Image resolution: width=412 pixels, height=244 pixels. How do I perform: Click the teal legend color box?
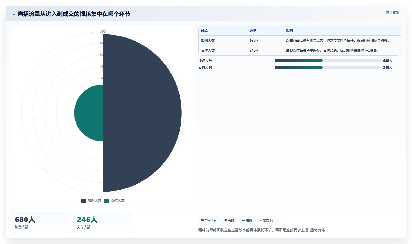pyautogui.click(x=107, y=201)
